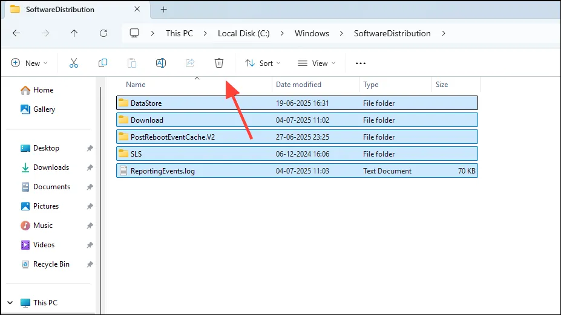Screen dimensions: 561x315
Task: Open the Sort dropdown
Action: [263, 63]
